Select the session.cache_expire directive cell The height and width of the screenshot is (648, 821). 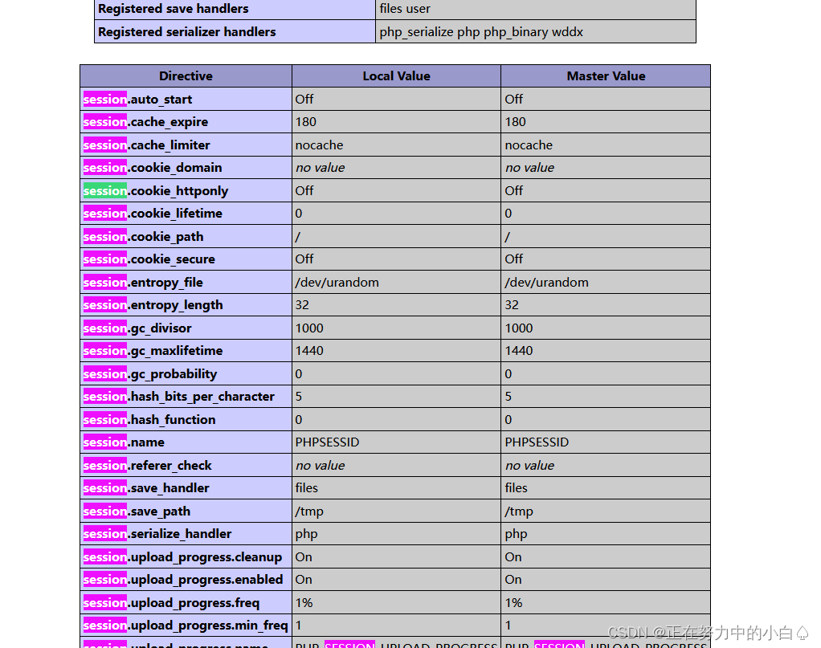pos(186,122)
